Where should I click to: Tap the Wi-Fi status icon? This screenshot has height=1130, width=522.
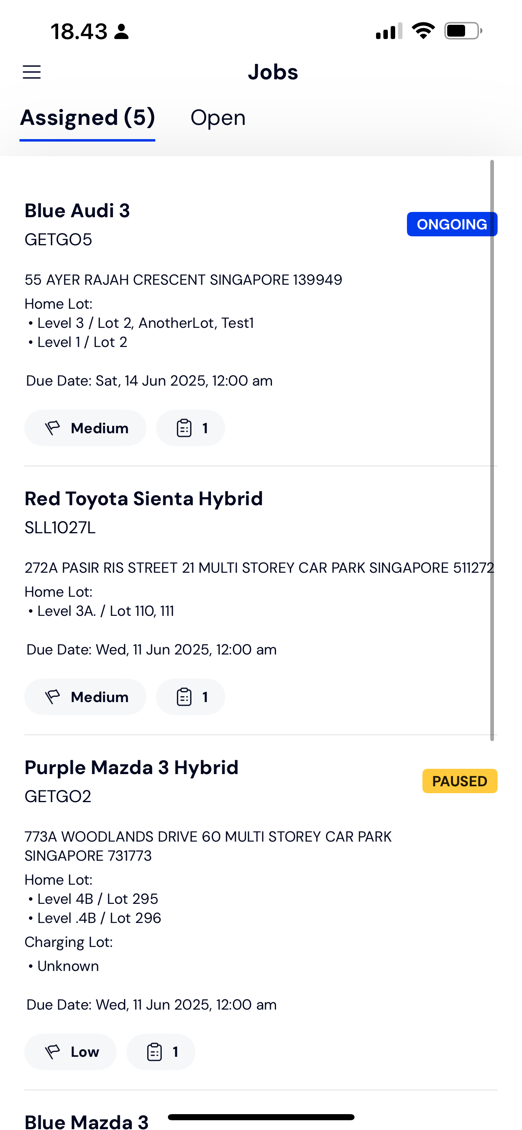(x=423, y=31)
